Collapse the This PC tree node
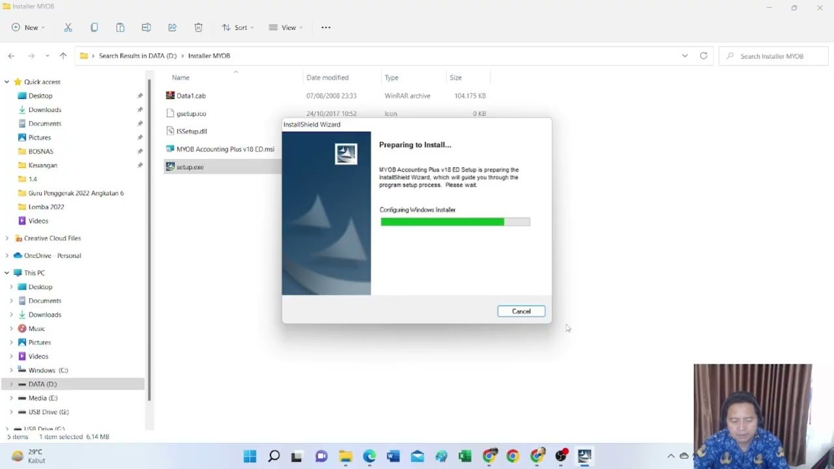This screenshot has width=834, height=469. [x=7, y=273]
